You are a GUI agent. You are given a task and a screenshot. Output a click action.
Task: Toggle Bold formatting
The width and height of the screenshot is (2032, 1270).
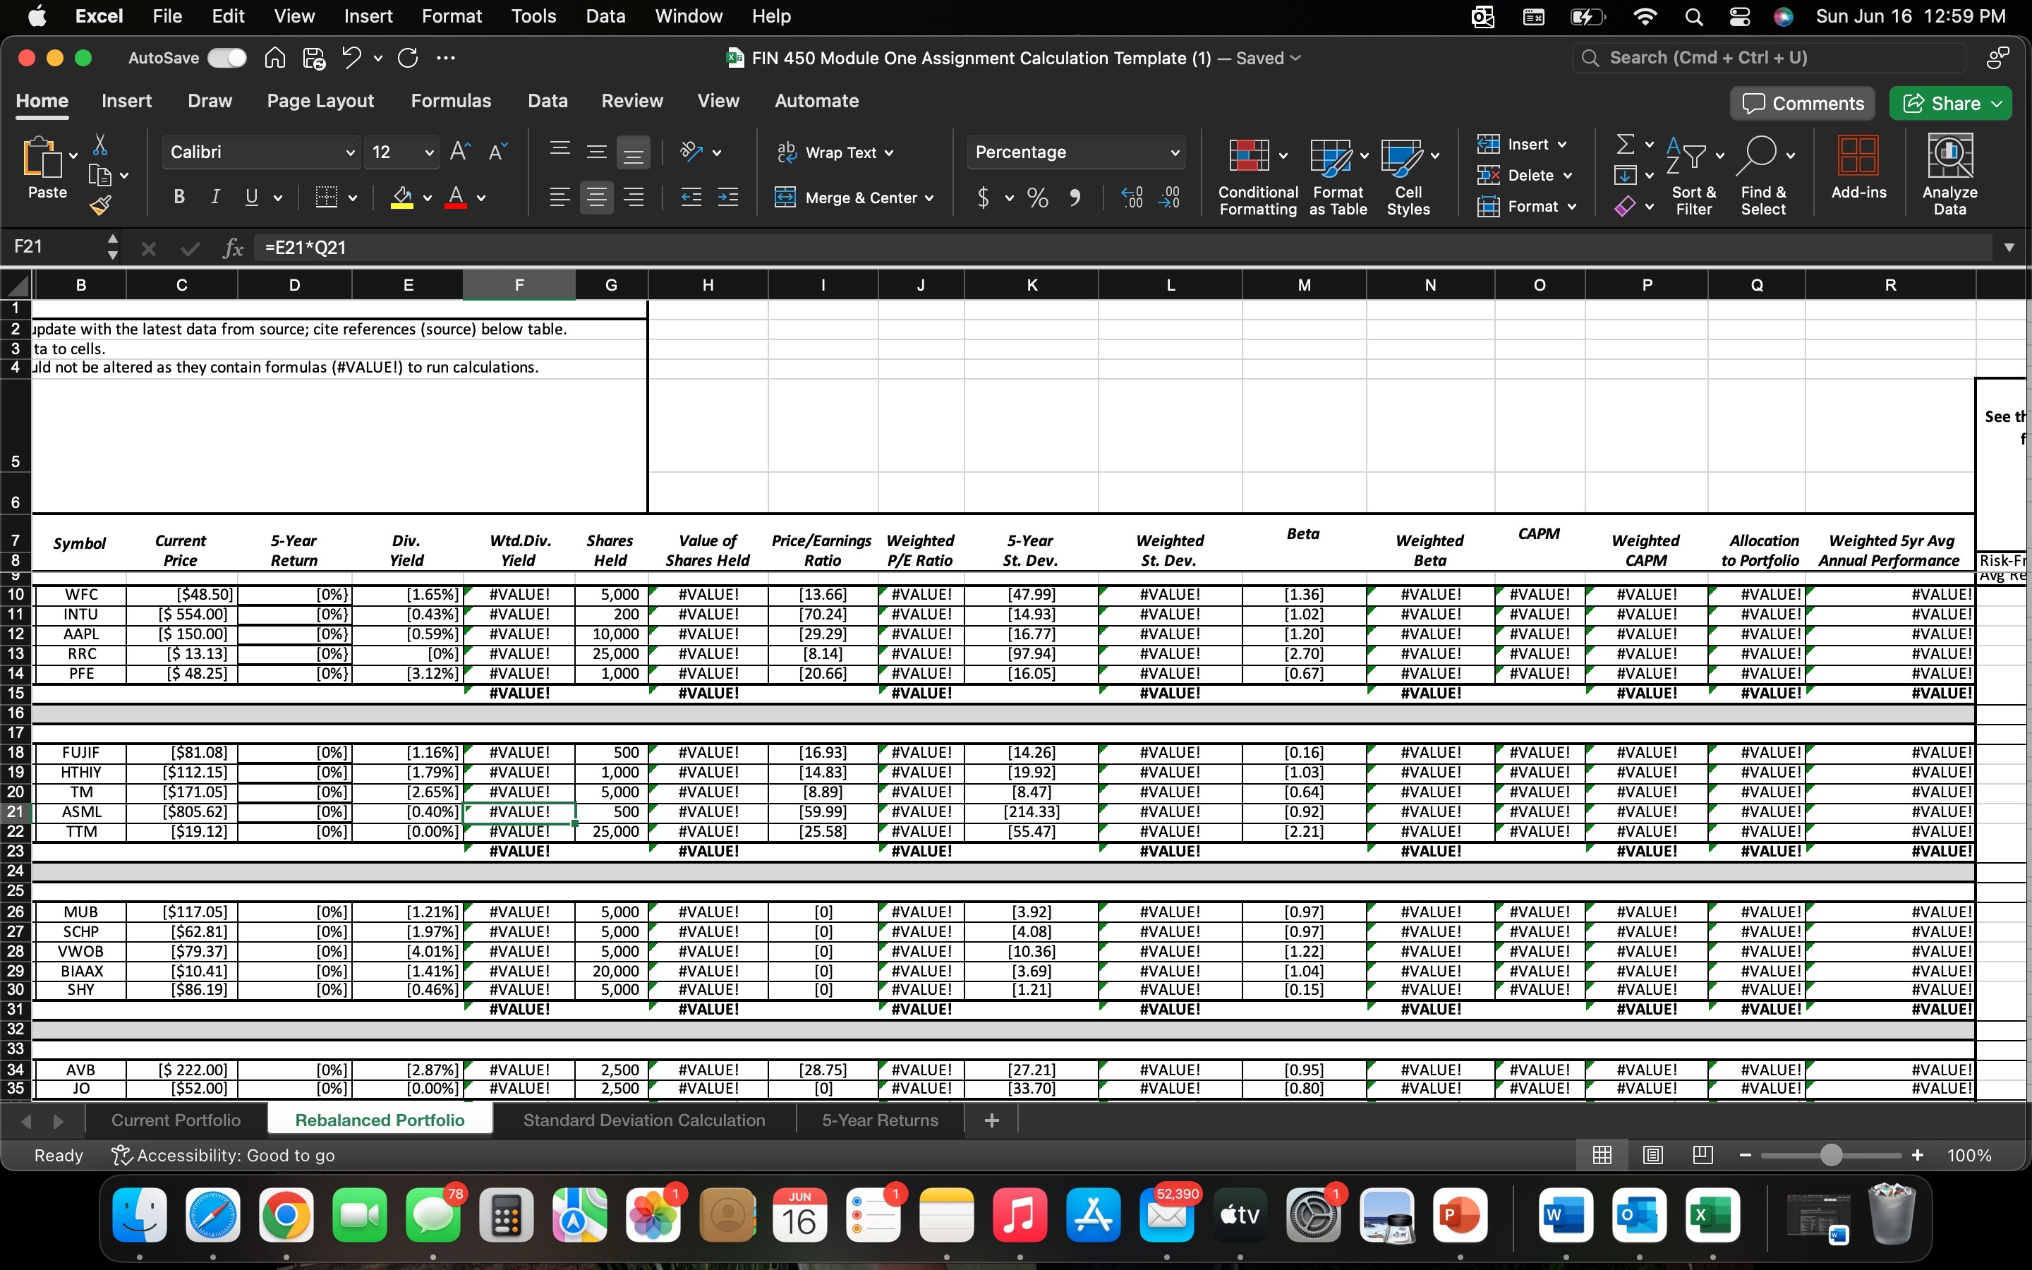[x=179, y=198]
